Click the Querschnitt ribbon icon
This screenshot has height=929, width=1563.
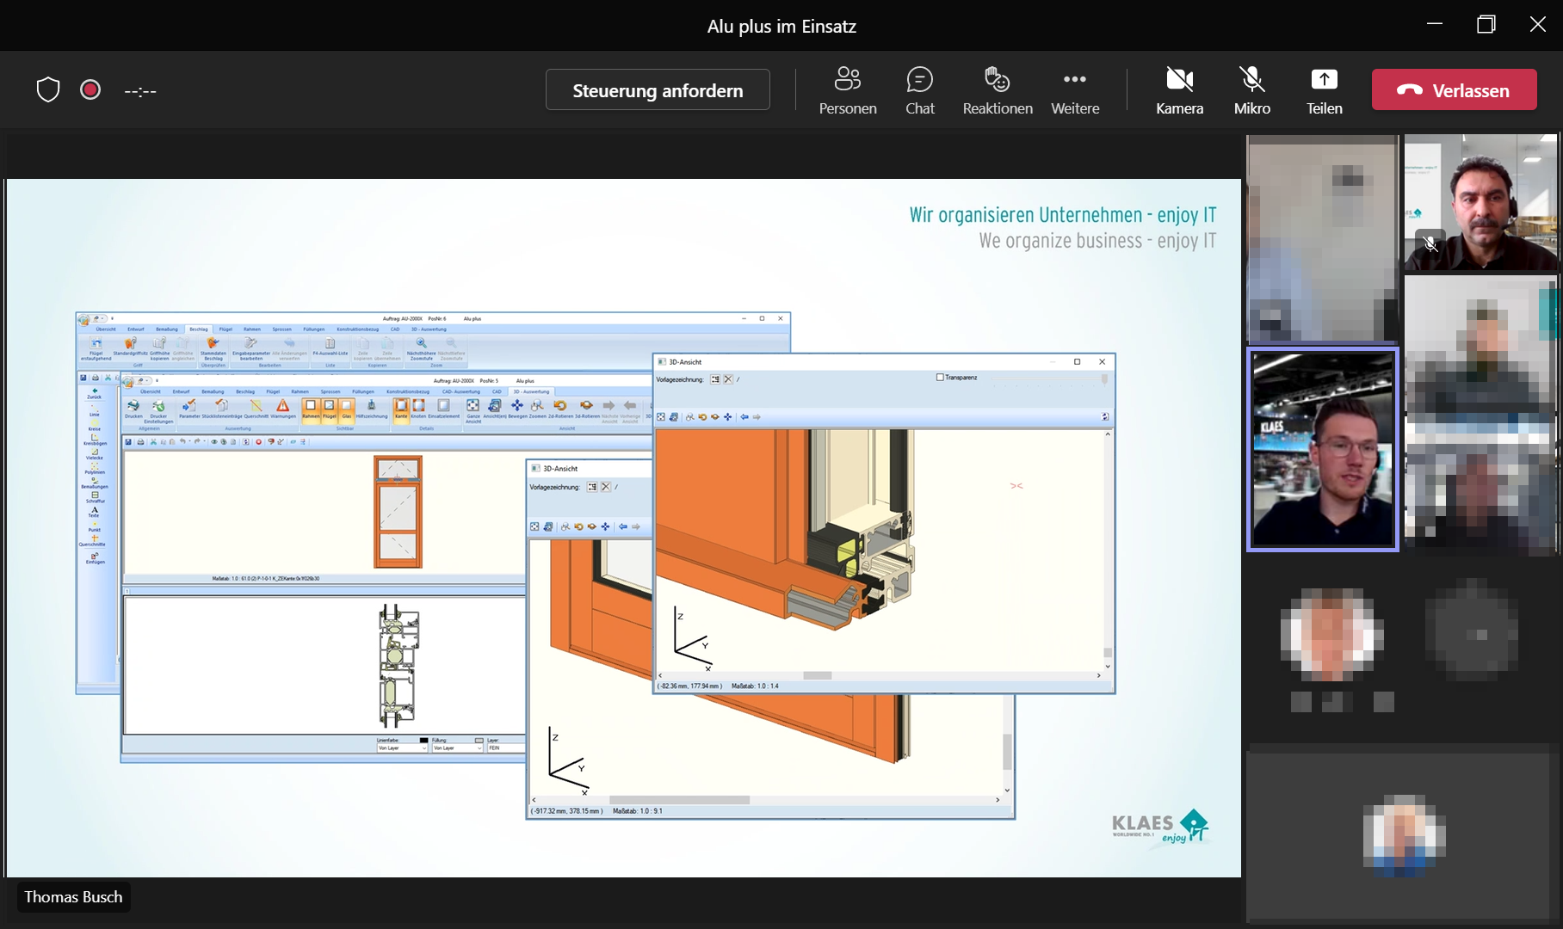(256, 409)
